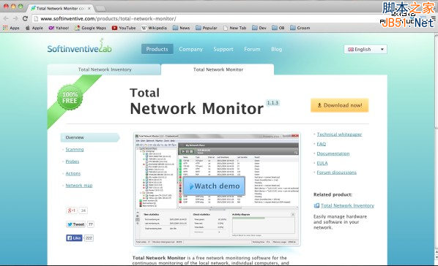Select Overview in the sidebar
This screenshot has height=266, width=438.
tap(90, 137)
